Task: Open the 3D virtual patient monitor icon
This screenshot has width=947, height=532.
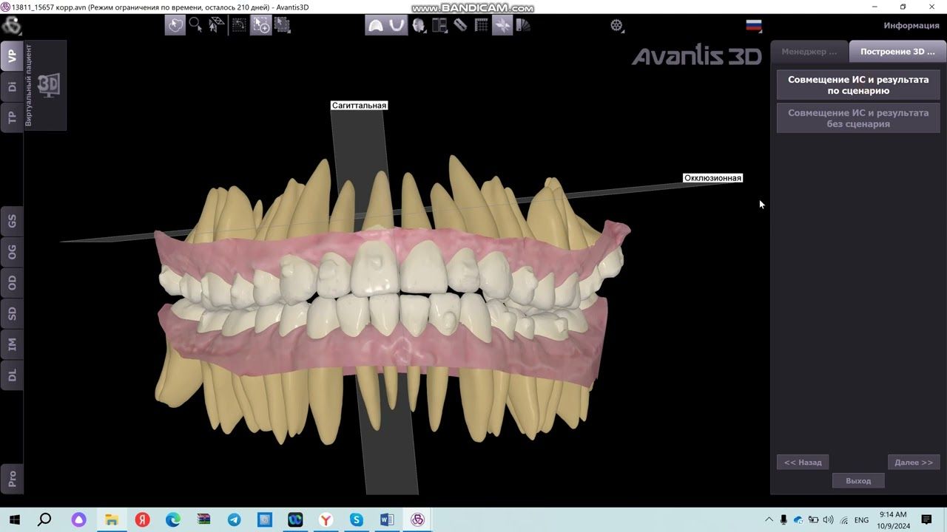Action: click(x=49, y=85)
